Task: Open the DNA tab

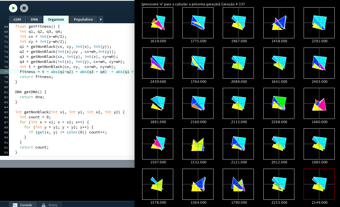Action: (34, 20)
